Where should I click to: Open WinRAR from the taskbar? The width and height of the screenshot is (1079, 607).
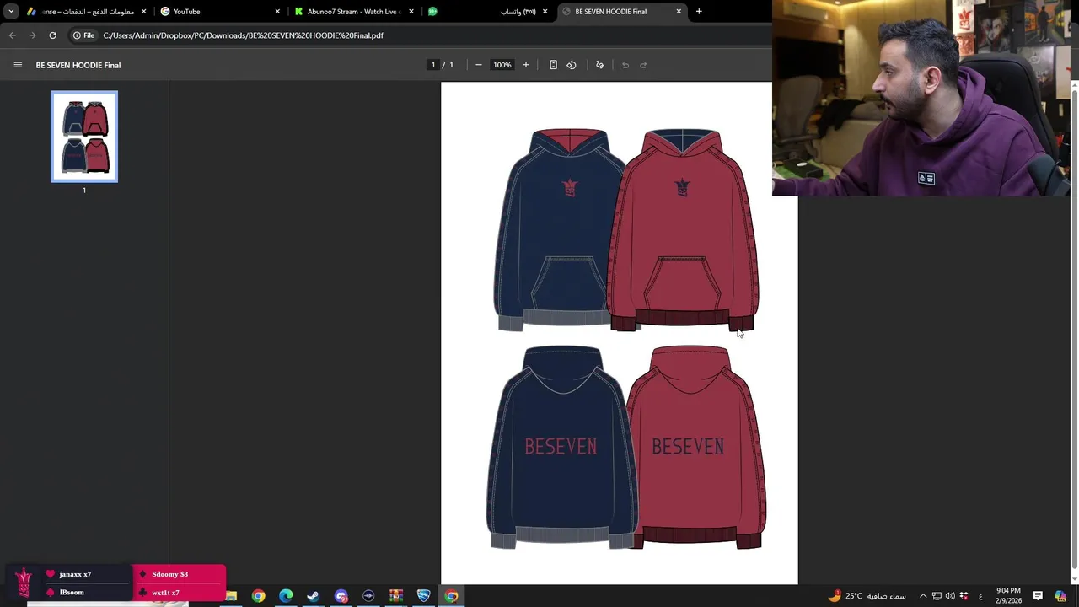tap(396, 596)
